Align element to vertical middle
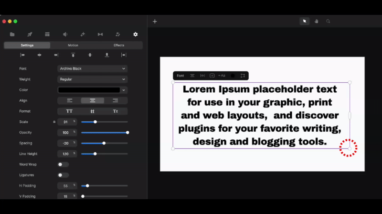 tap(90, 55)
